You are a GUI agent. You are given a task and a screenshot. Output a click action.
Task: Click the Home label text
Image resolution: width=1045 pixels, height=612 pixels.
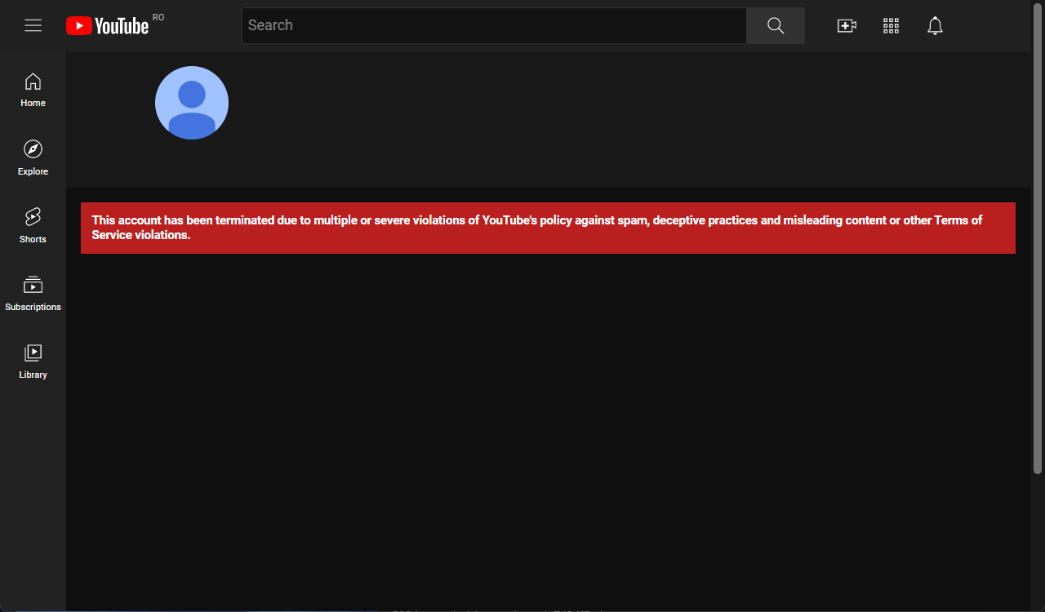(33, 103)
